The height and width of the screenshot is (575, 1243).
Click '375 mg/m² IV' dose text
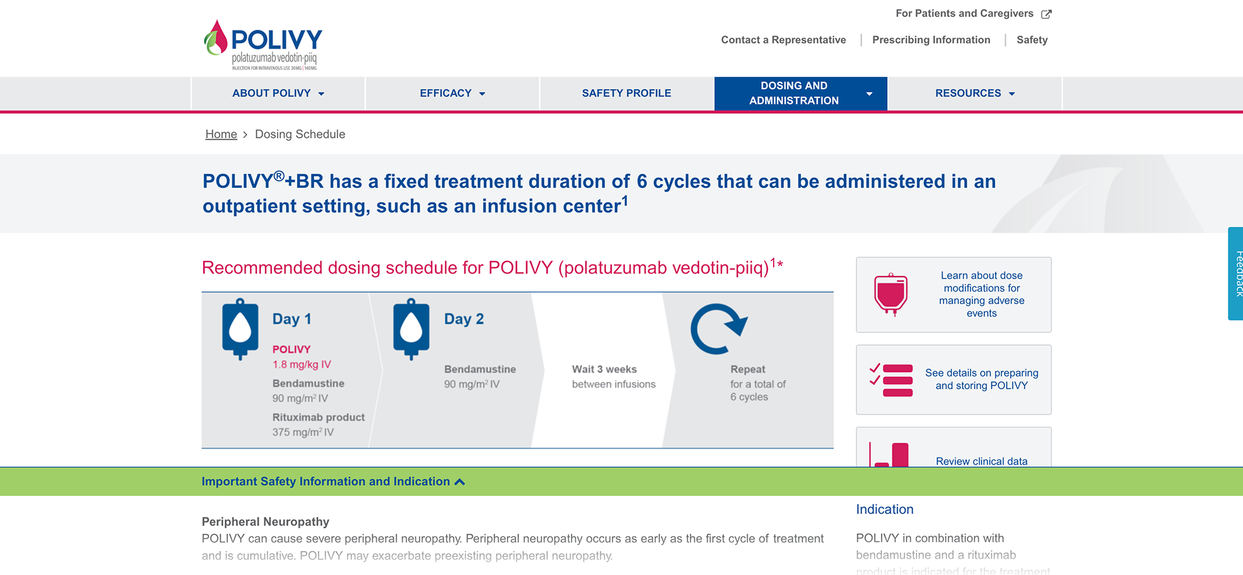coord(303,432)
